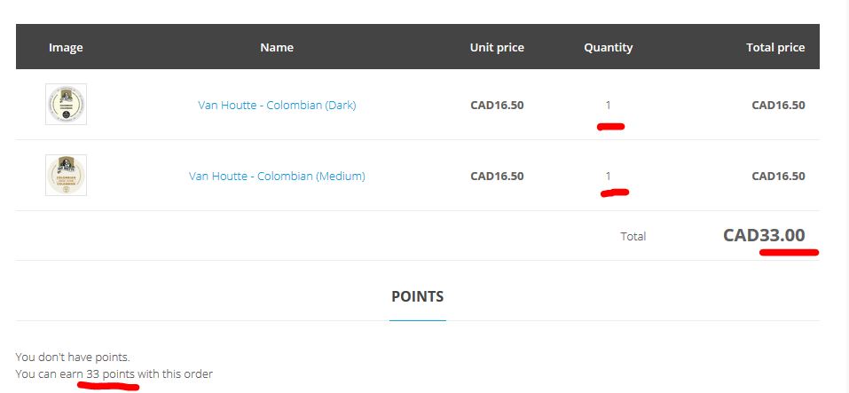The width and height of the screenshot is (849, 393).
Task: Click unit price of Colombian (Dark)
Action: click(497, 105)
